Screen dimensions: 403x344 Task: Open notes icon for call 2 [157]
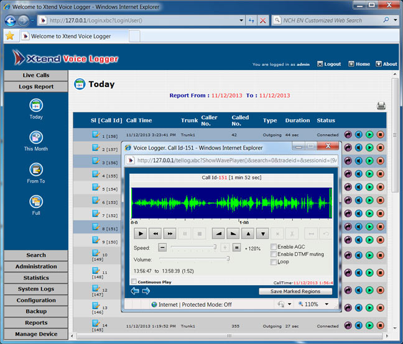click(x=96, y=148)
